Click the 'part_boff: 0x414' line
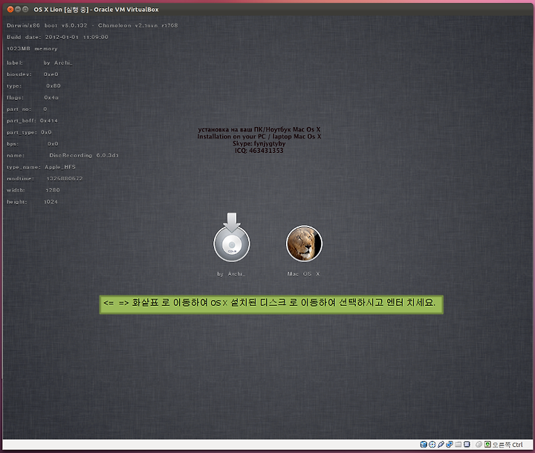The height and width of the screenshot is (453, 535). click(32, 120)
